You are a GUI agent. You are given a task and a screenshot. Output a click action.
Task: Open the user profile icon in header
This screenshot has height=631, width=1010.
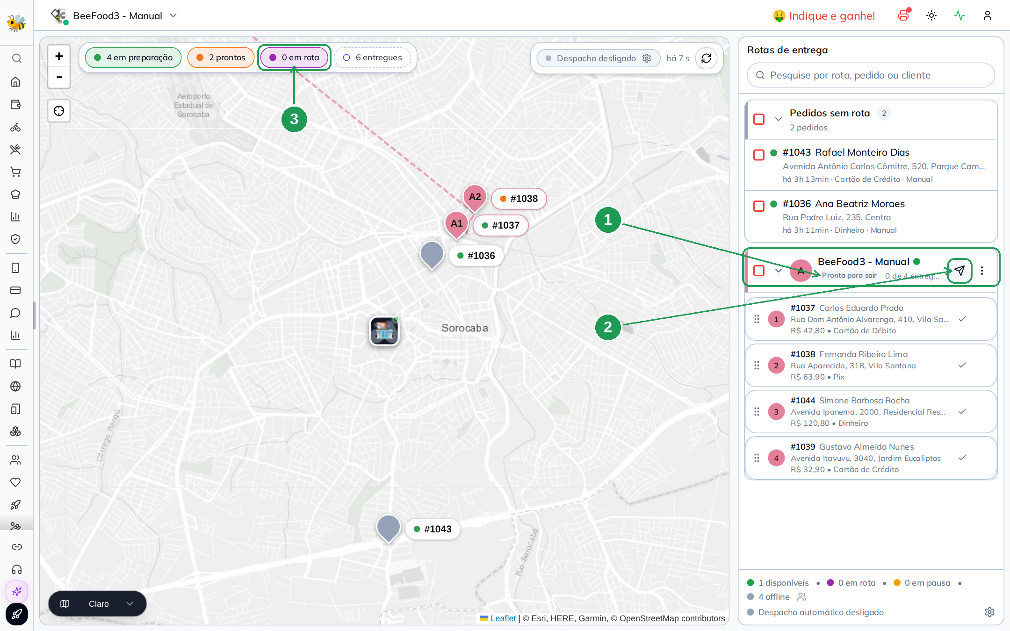point(988,15)
